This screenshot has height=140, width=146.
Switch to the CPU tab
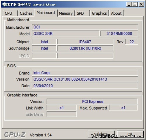coord(10,13)
